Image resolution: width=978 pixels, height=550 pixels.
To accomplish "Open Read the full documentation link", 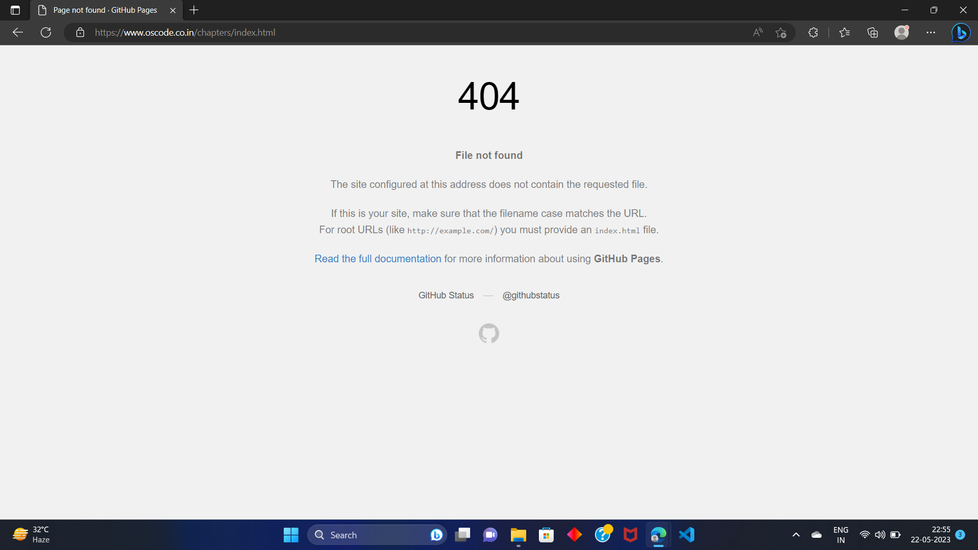I will click(377, 259).
